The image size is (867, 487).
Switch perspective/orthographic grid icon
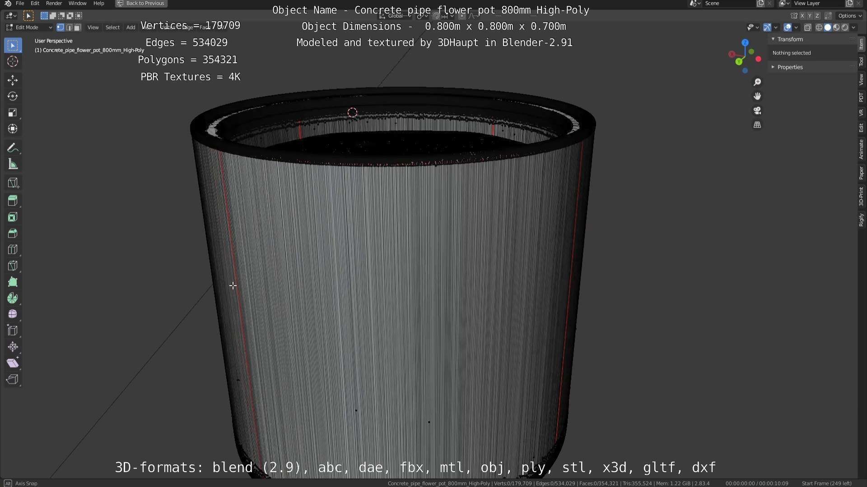pyautogui.click(x=757, y=125)
